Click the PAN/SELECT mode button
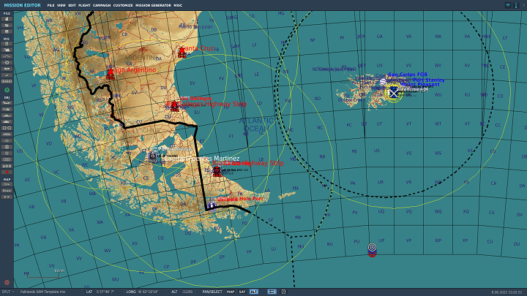The width and height of the screenshot is (527, 296). point(212,292)
